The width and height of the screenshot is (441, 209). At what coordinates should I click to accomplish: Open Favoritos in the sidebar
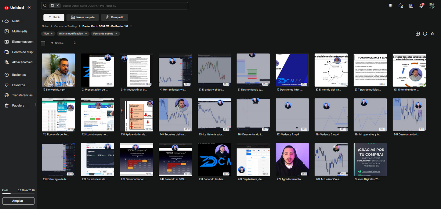pyautogui.click(x=18, y=85)
